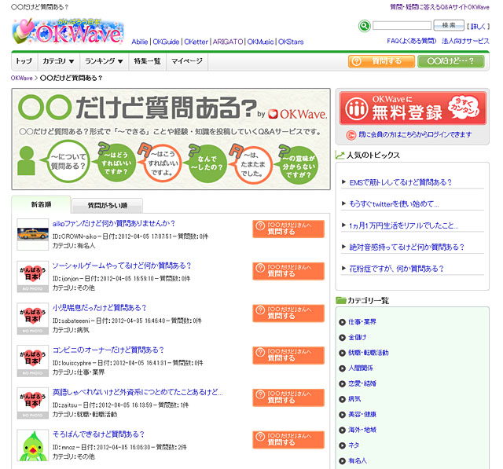Click the login link for existing members
The width and height of the screenshot is (503, 469).
click(415, 134)
